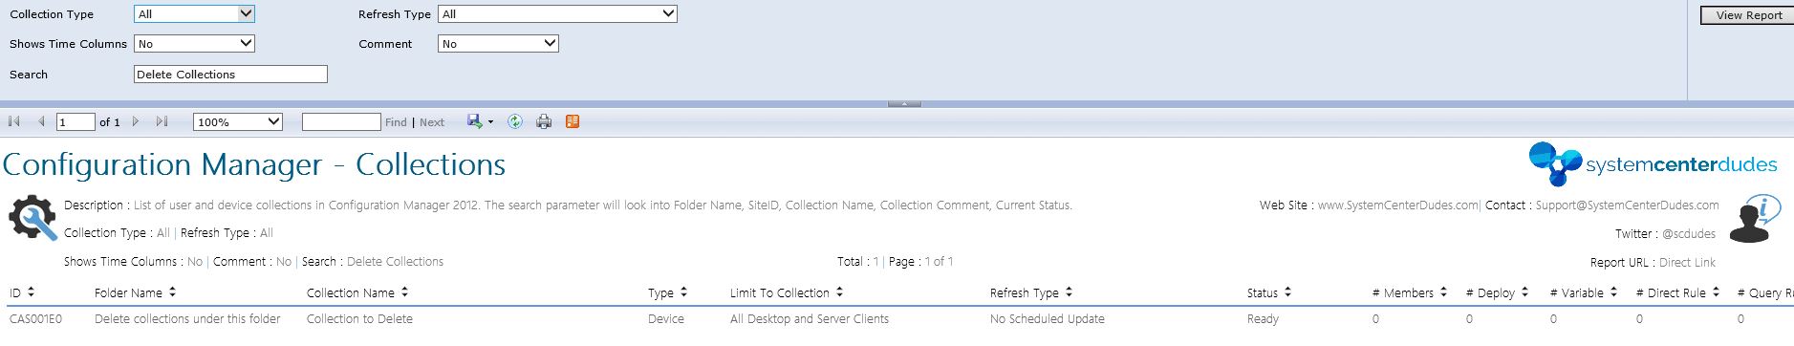Open the export format menu icon
This screenshot has width=1794, height=346.
480,121
